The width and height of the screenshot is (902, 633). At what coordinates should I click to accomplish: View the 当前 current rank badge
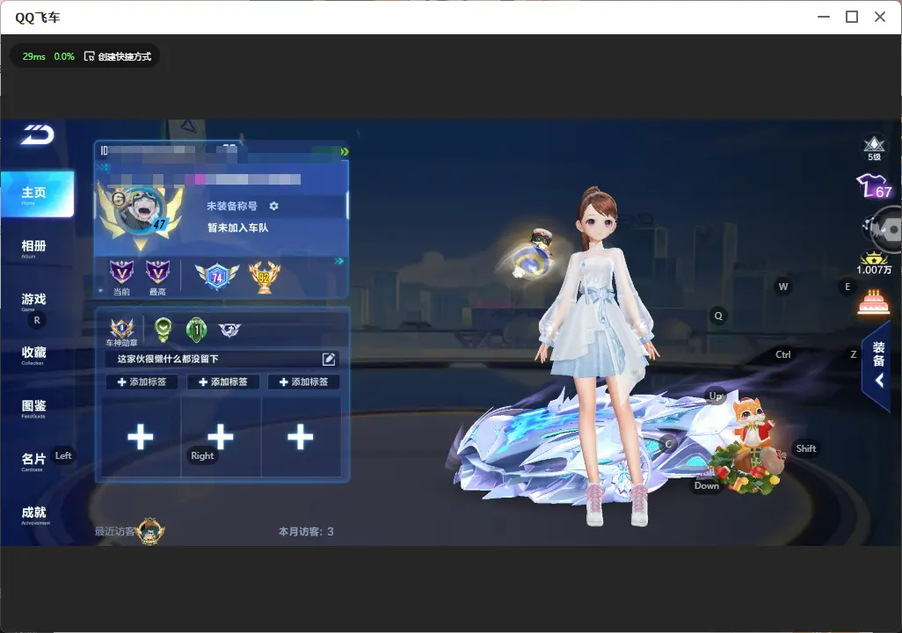point(121,277)
